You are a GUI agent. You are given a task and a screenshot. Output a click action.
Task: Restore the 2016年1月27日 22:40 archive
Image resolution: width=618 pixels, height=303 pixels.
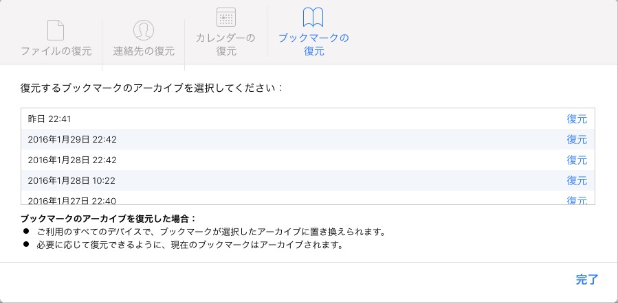(x=577, y=200)
